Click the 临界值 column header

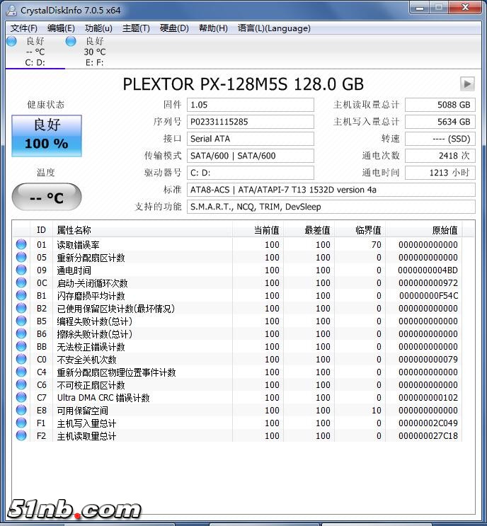360,230
